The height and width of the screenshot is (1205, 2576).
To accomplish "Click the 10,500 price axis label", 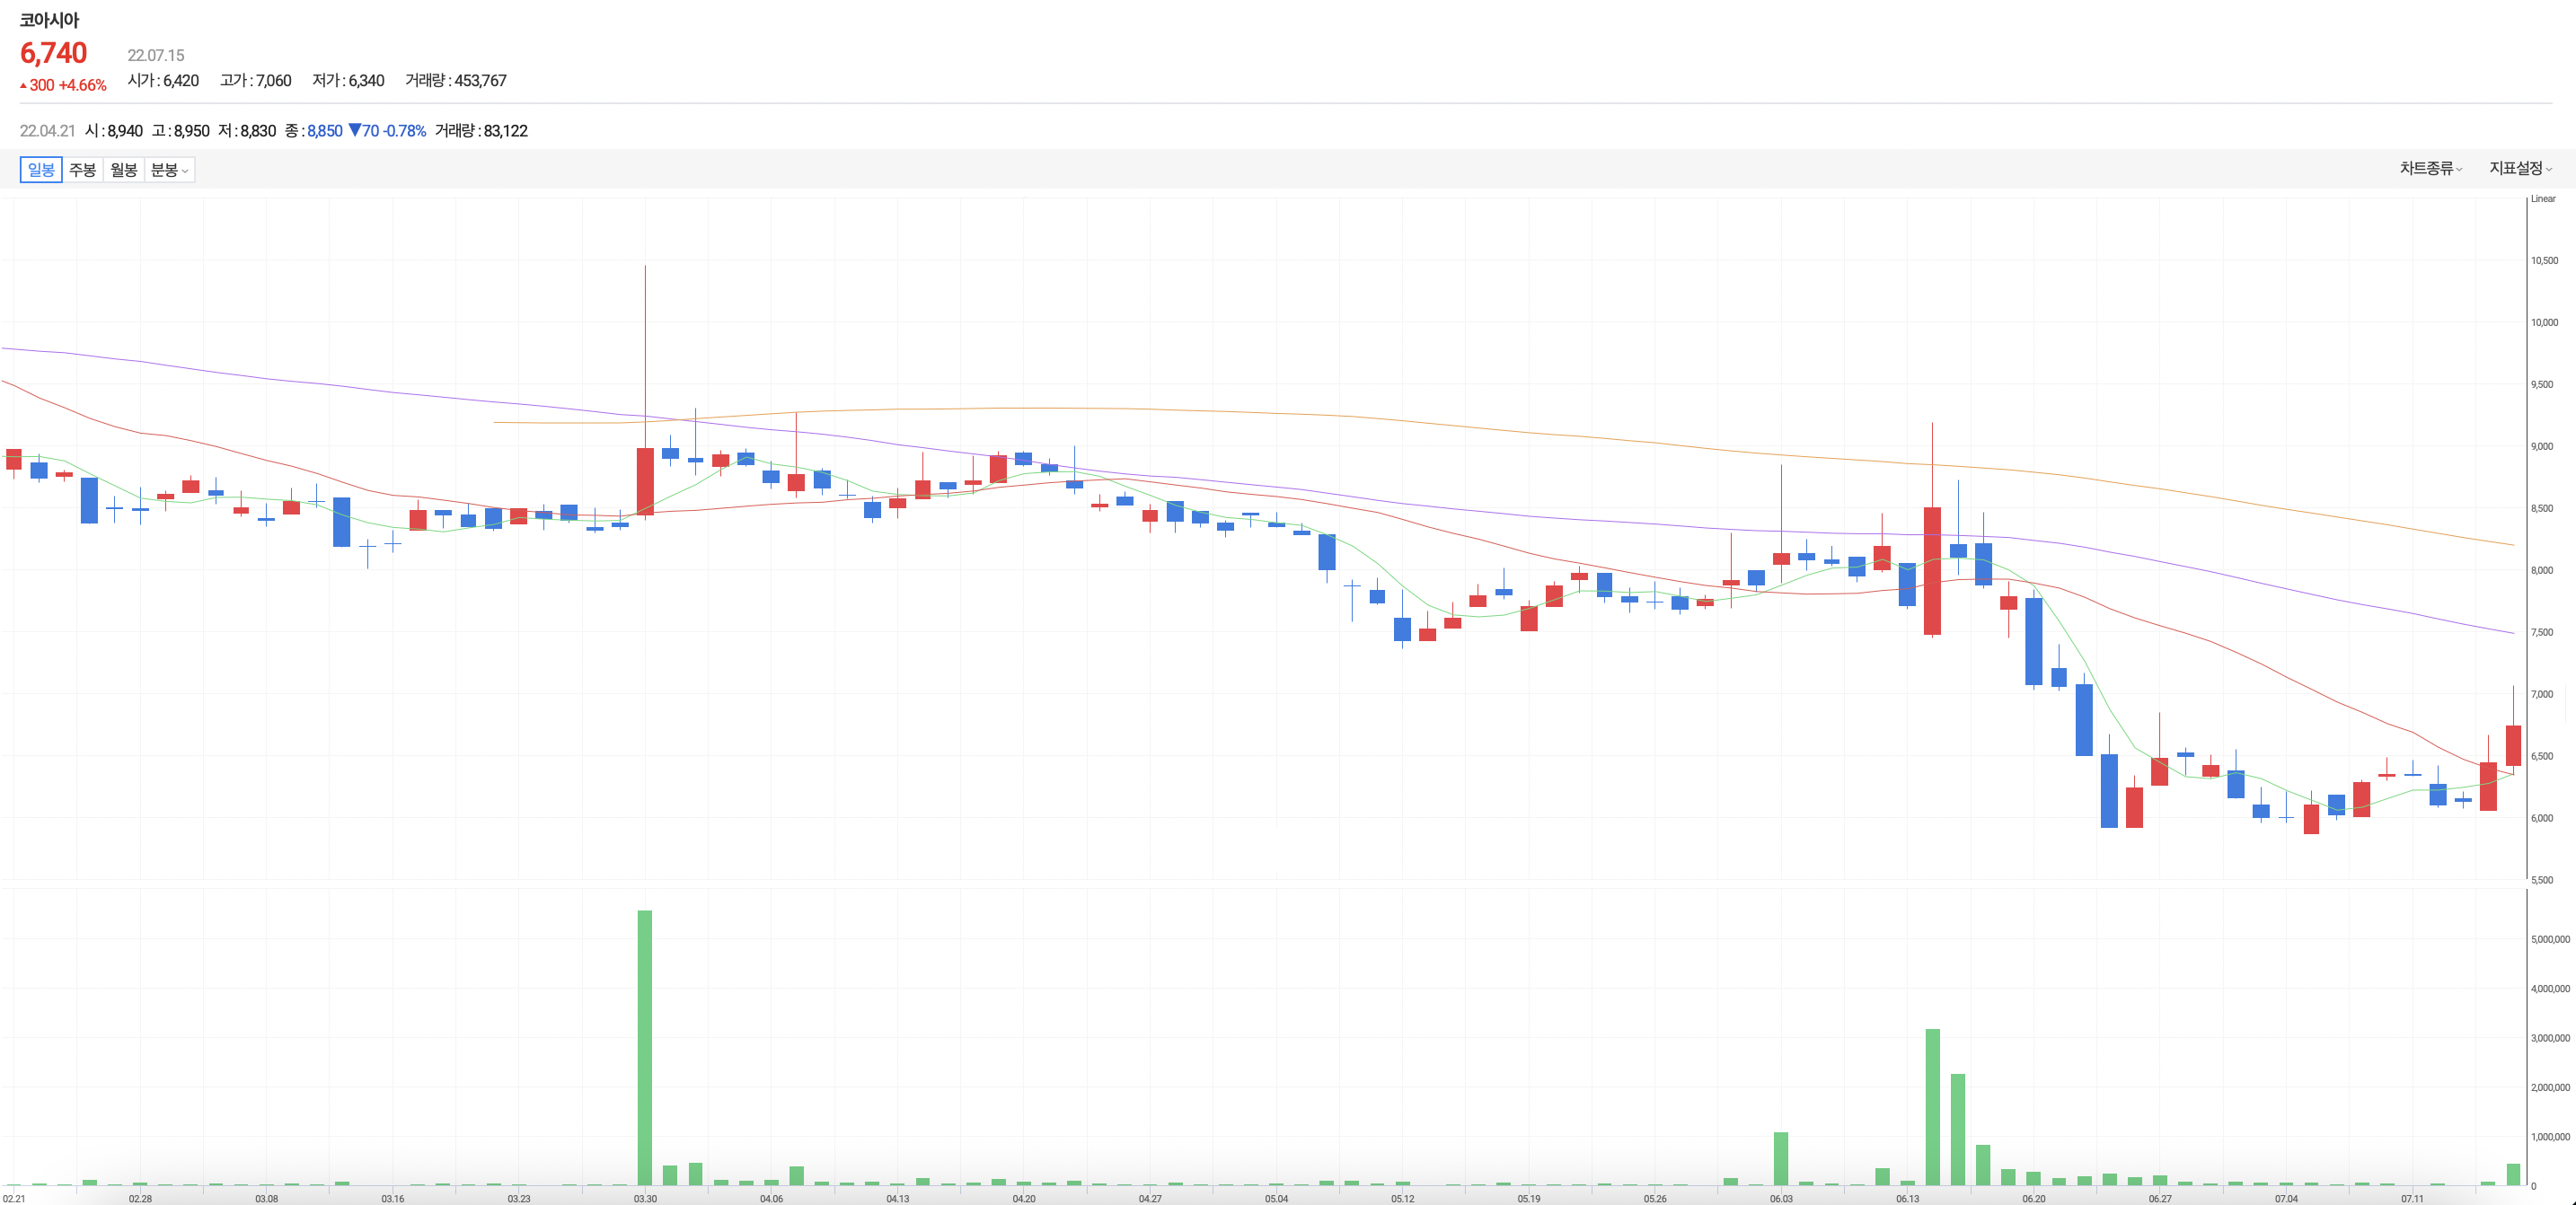I will coord(2544,261).
